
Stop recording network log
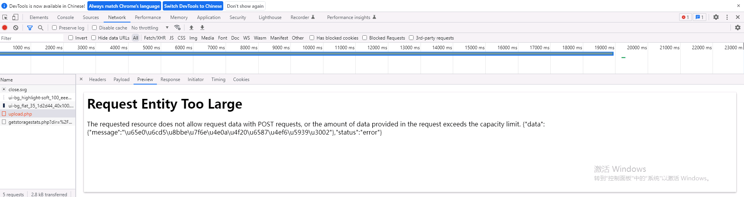5,28
